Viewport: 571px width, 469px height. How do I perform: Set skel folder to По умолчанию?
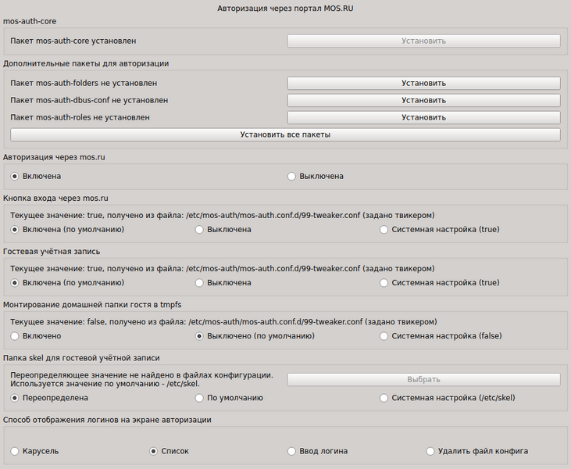[199, 398]
